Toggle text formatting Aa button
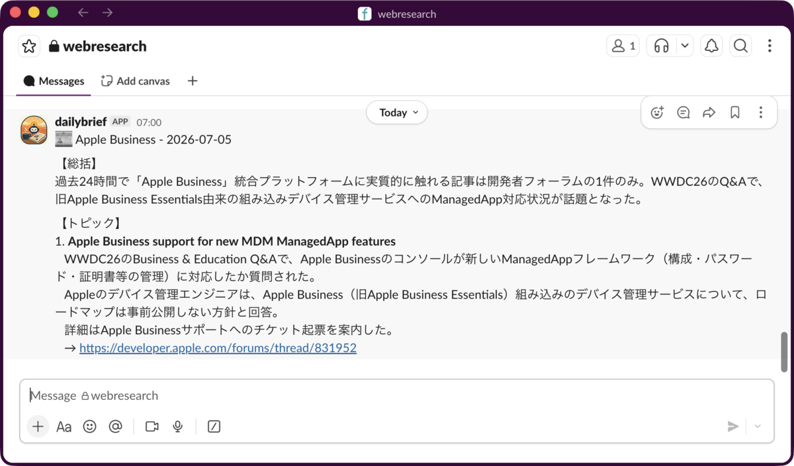The image size is (794, 466). (x=64, y=427)
